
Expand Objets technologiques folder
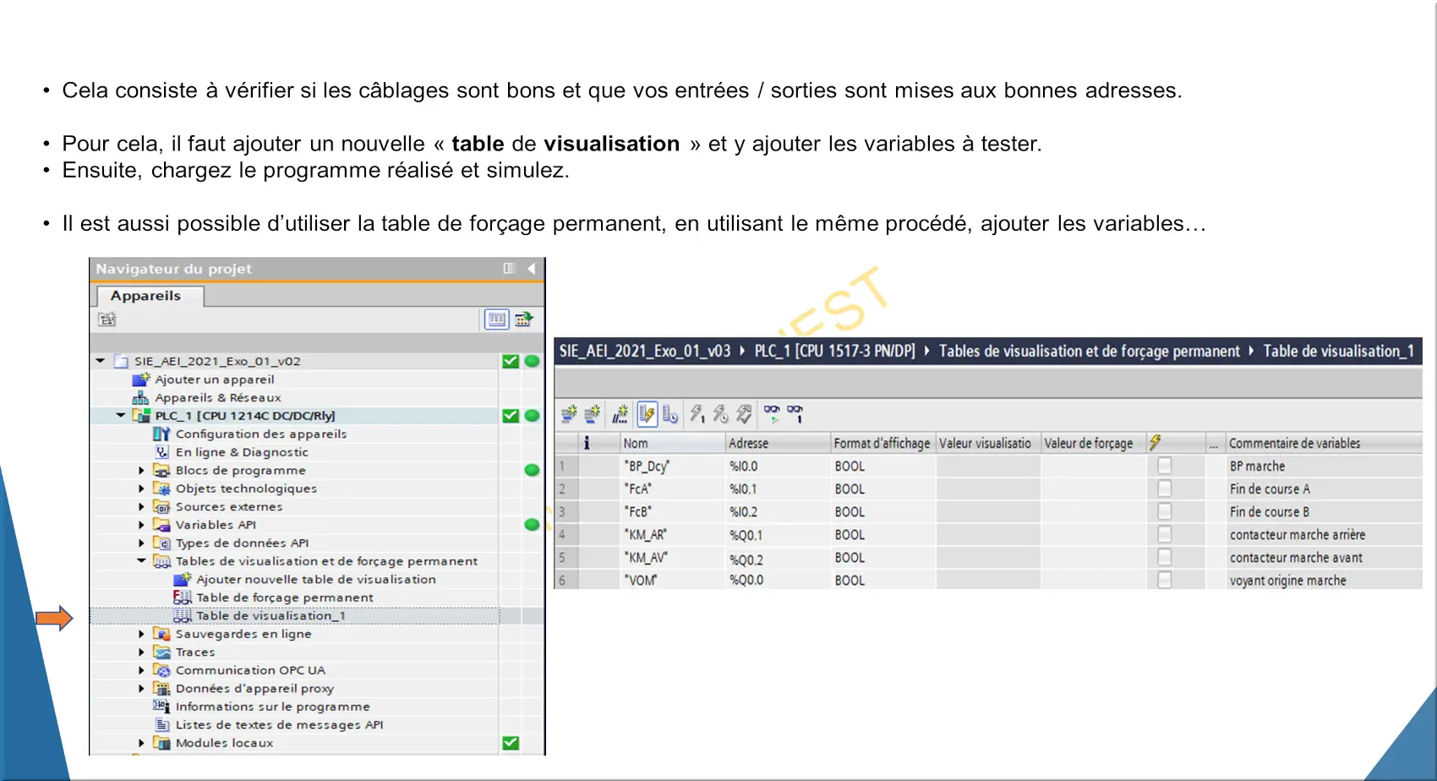[x=141, y=489]
